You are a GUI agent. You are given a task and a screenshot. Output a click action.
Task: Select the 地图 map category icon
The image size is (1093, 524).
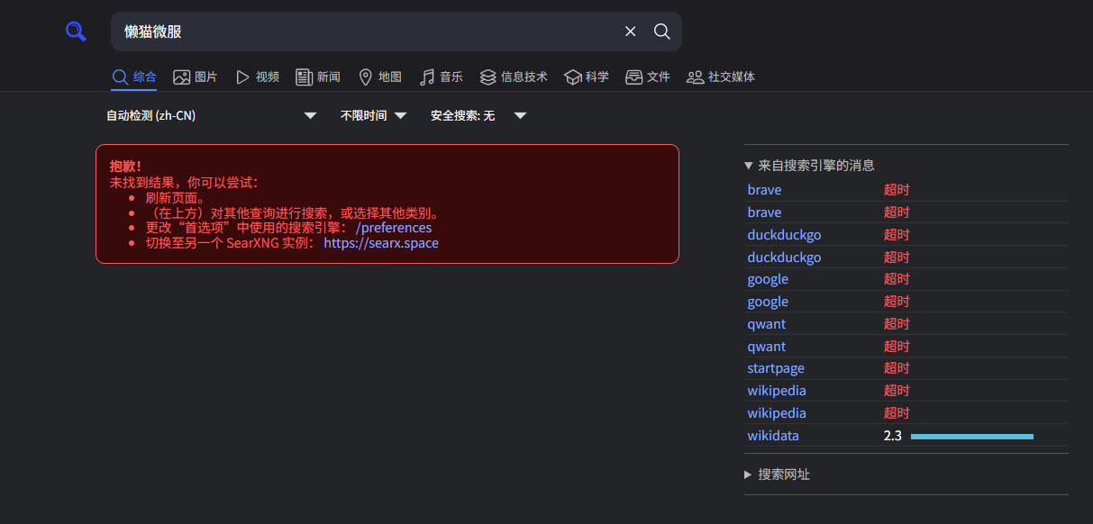point(365,77)
